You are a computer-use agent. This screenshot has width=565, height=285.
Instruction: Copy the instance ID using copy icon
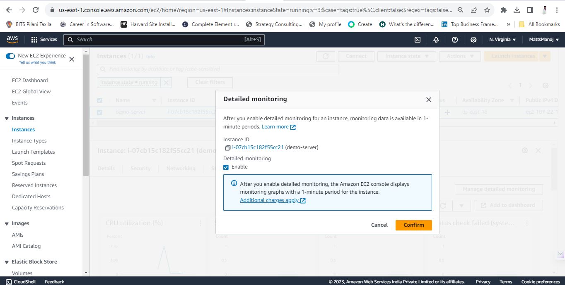[x=227, y=148]
